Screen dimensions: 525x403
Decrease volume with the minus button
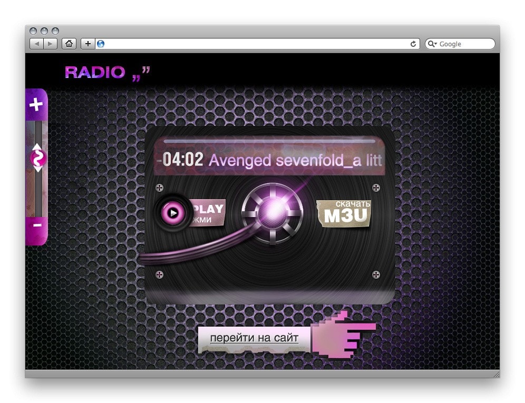[37, 225]
